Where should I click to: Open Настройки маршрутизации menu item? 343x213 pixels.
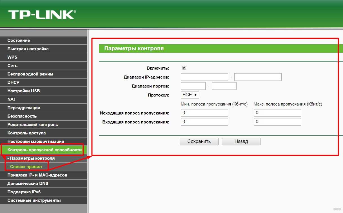pos(43,141)
